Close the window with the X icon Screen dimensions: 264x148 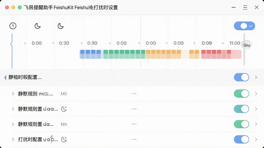click(x=257, y=7)
